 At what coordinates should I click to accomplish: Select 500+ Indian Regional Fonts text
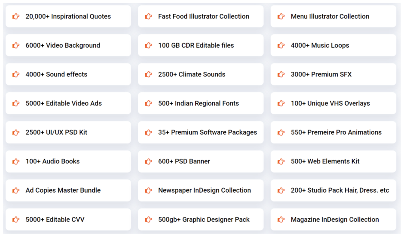[198, 104]
